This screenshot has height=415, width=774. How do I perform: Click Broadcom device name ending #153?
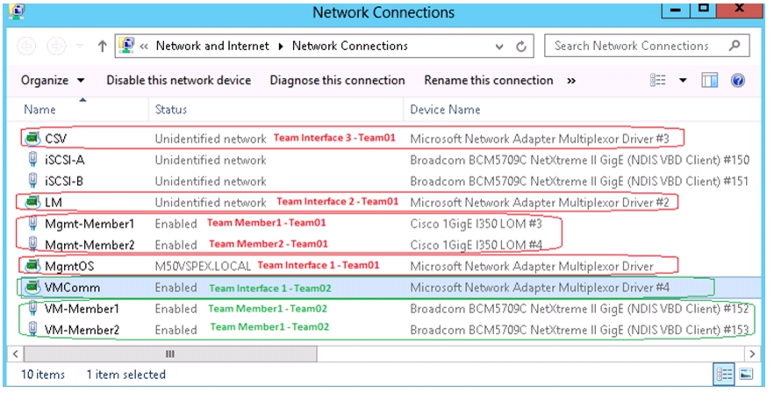tap(579, 330)
